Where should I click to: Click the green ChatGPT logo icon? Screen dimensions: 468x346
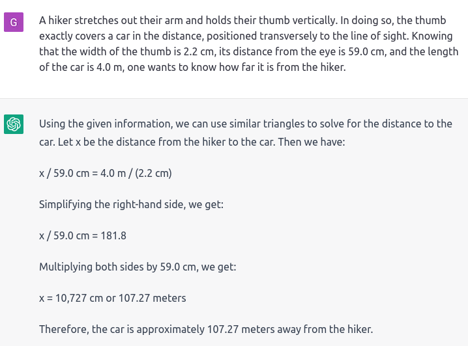pos(14,124)
